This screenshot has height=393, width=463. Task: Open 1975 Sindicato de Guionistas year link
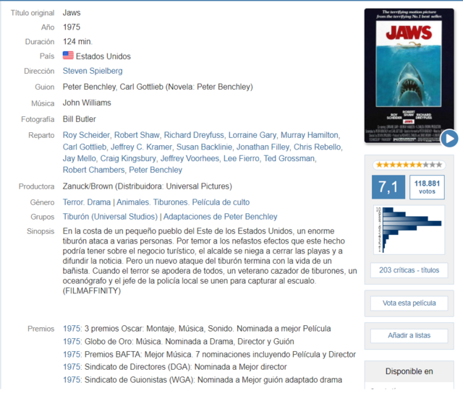72,380
